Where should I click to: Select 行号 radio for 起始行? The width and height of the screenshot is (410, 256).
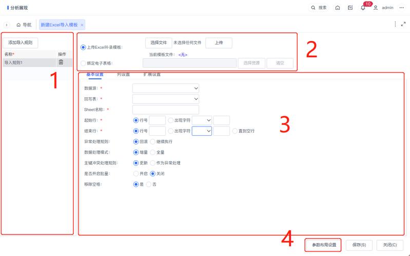click(135, 120)
